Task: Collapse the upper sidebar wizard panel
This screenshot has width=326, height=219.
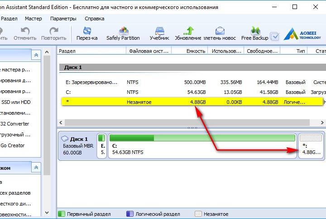Action: (x=36, y=55)
